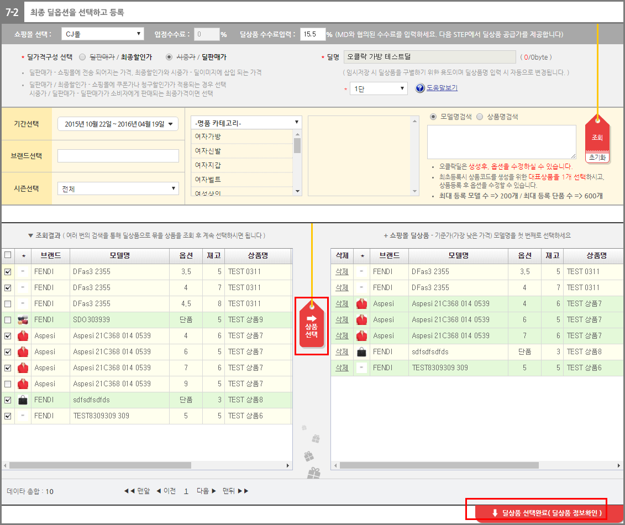
Task: Click the red 조회 search tag
Action: coord(597,136)
